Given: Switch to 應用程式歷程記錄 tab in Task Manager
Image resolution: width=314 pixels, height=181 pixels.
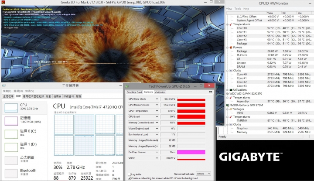Looking at the screenshot, I should pos(34,96).
